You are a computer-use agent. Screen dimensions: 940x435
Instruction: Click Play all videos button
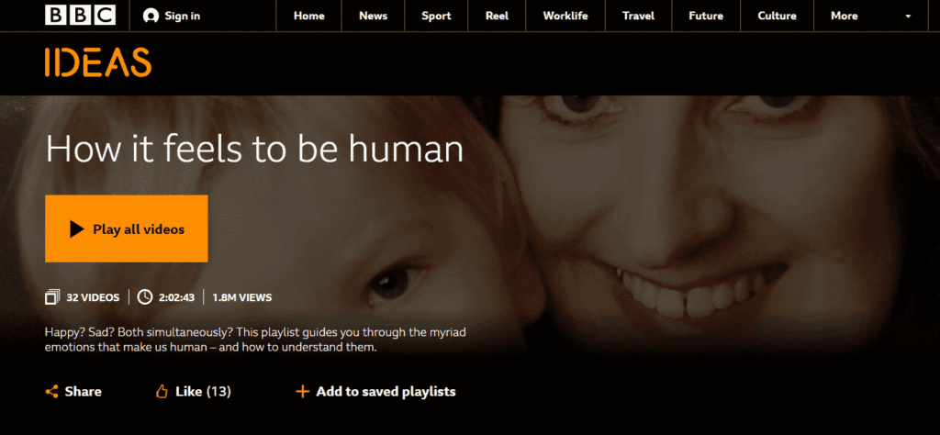pyautogui.click(x=127, y=229)
